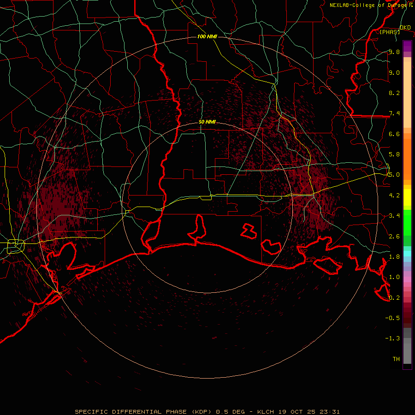This screenshot has height=415, width=415.
Task: Click the "[PHAS]" unit label
Action: 390,32
